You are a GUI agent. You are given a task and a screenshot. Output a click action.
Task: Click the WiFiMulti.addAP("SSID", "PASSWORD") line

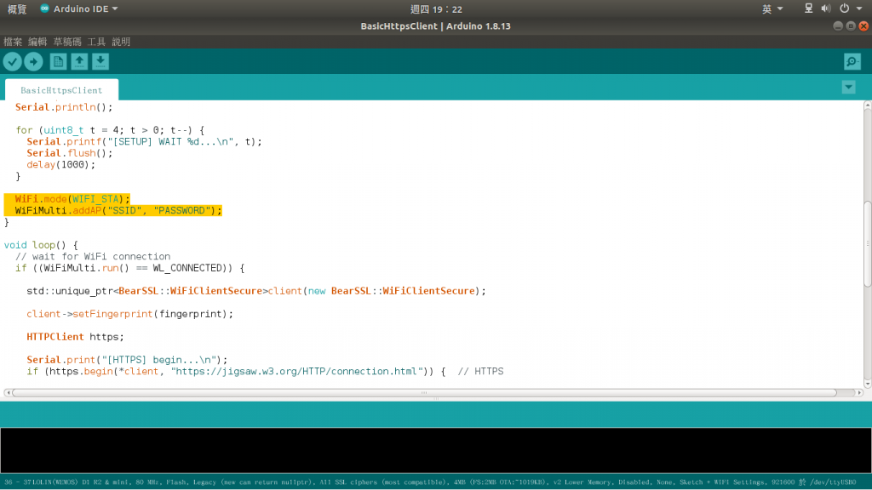coord(118,211)
